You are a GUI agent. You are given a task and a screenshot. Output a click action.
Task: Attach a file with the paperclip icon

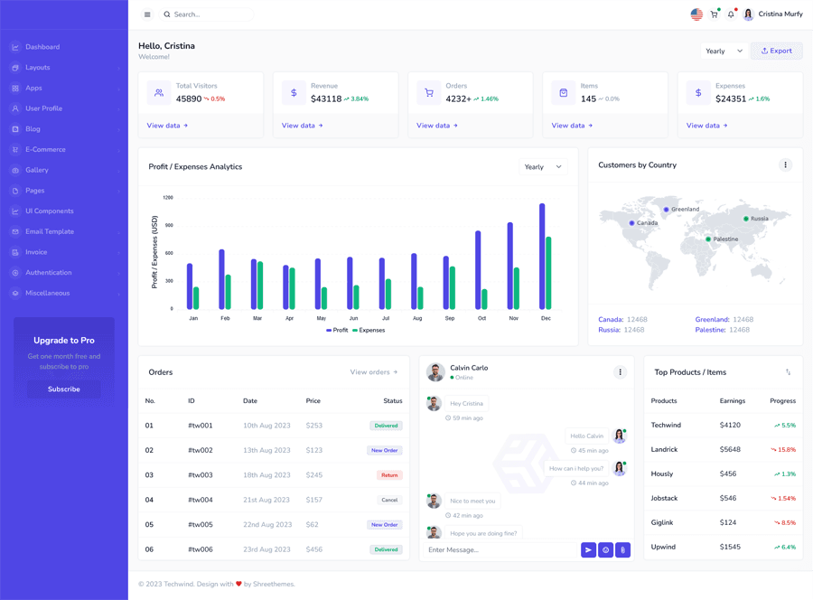(622, 549)
